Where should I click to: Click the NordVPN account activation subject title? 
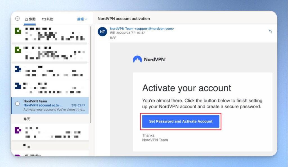pyautogui.click(x=124, y=19)
